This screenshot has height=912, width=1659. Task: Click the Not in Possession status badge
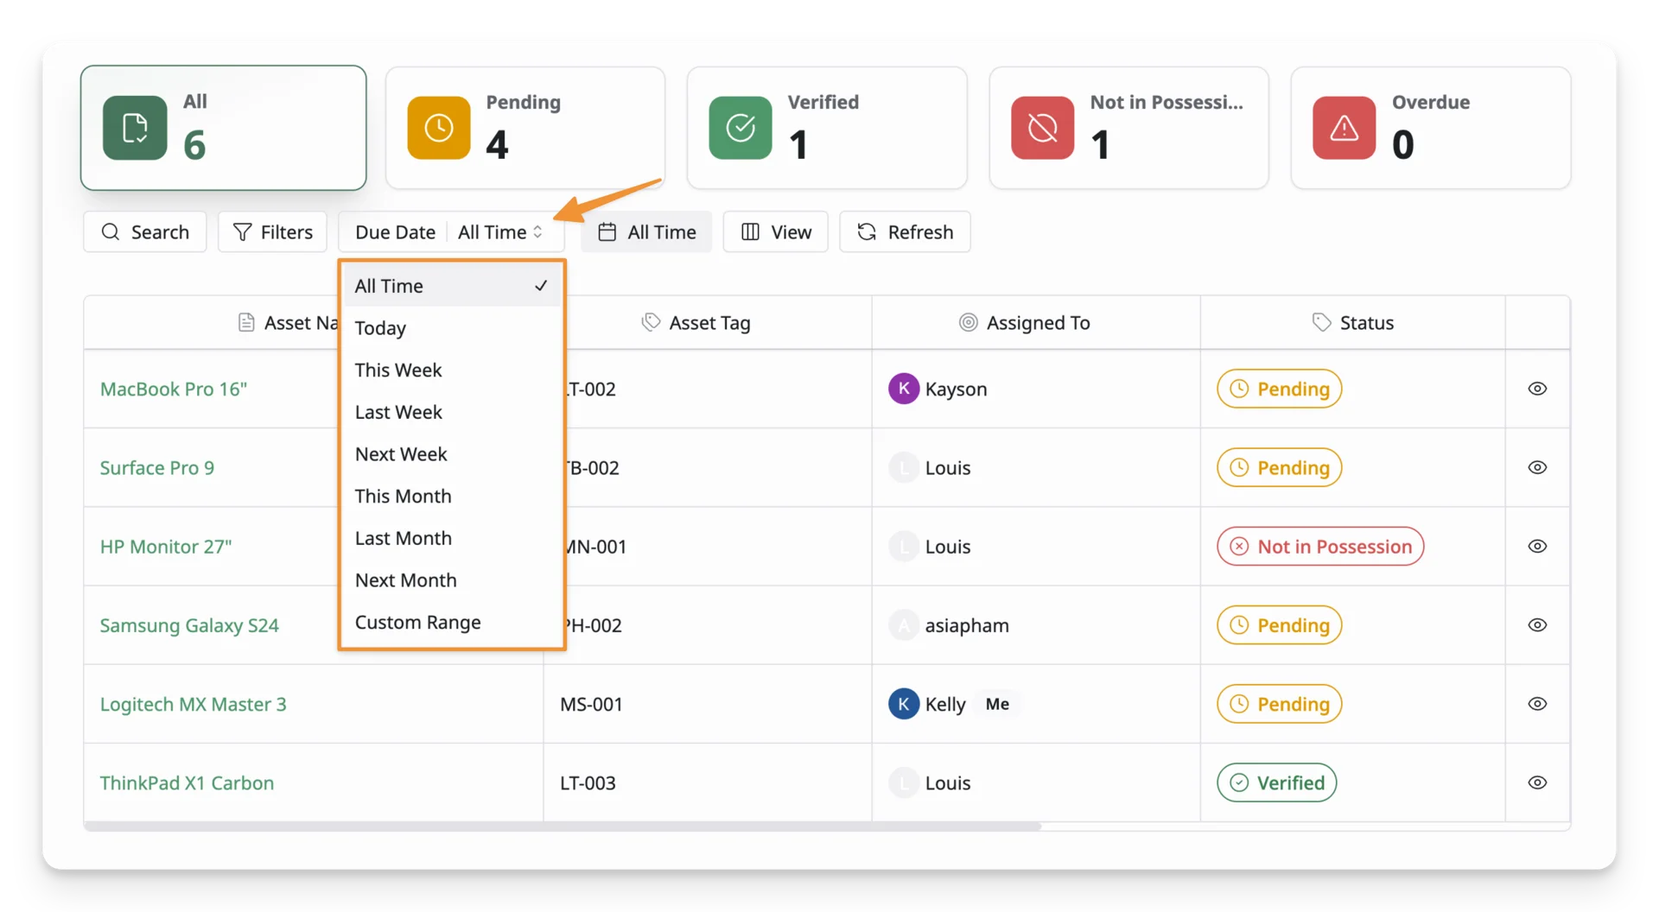click(x=1320, y=547)
